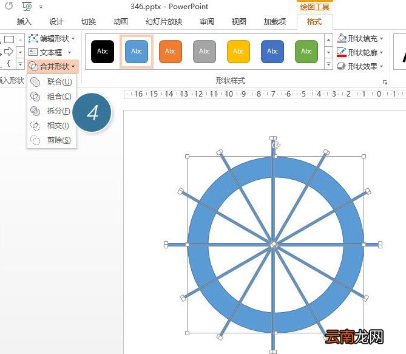
Task: Select the brace shape in shapes gallery
Action: tap(8, 63)
